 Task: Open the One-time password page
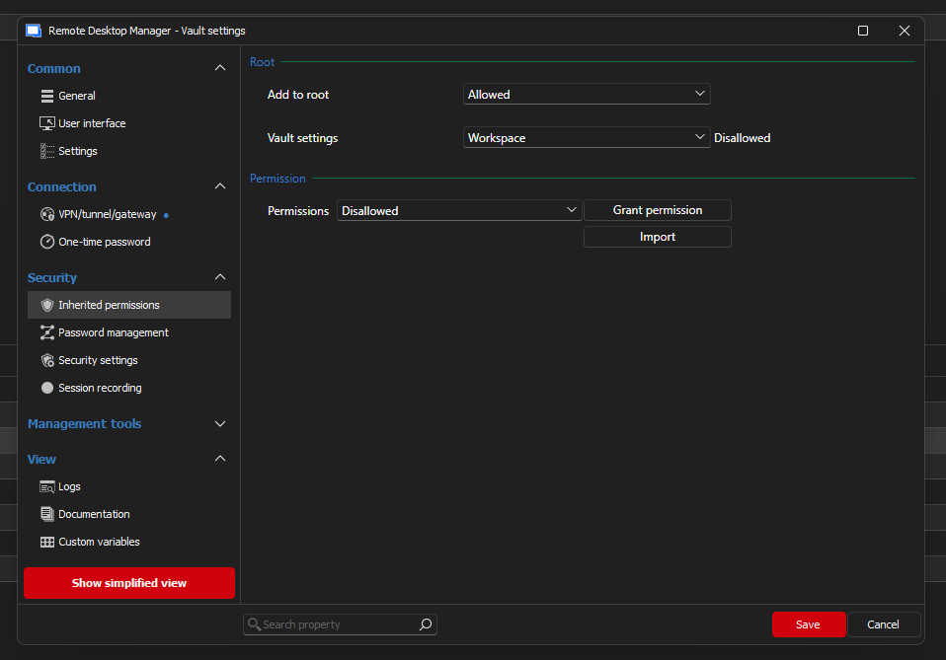[129, 243]
